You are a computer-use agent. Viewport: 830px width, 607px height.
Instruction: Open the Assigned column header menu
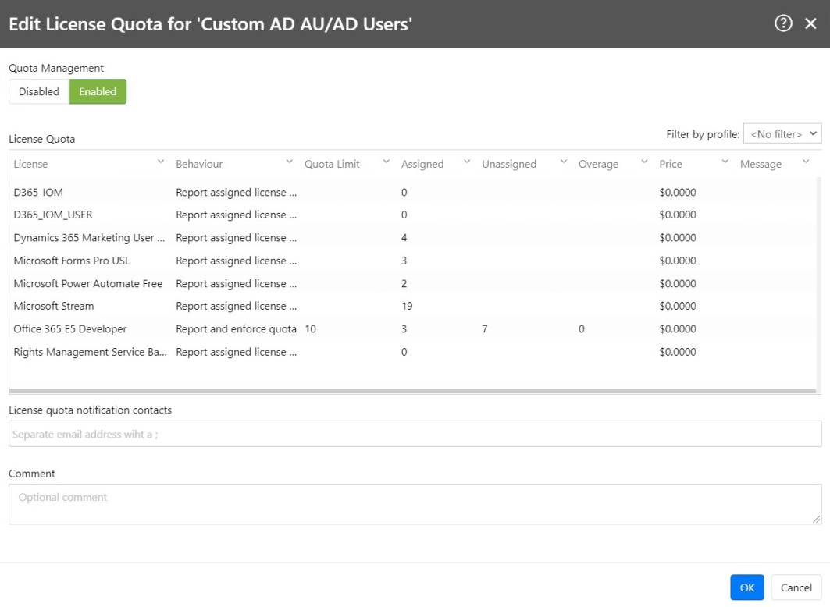click(466, 162)
